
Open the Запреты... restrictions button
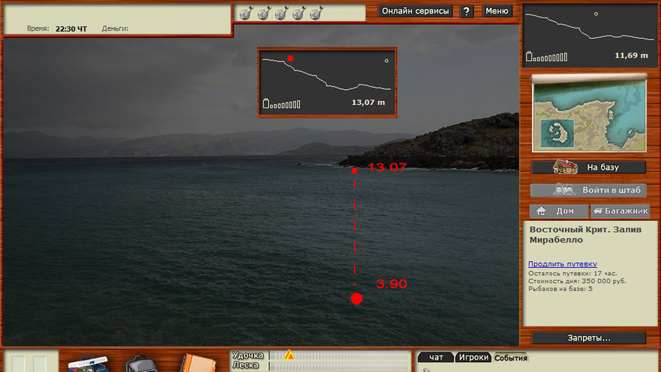click(x=588, y=338)
